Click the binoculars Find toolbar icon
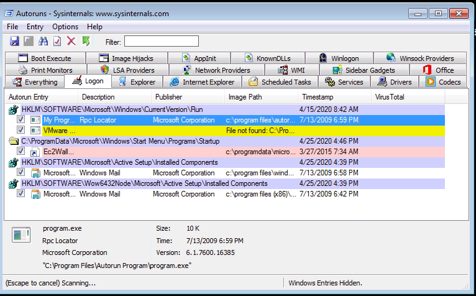This screenshot has height=296, width=476. click(x=43, y=42)
